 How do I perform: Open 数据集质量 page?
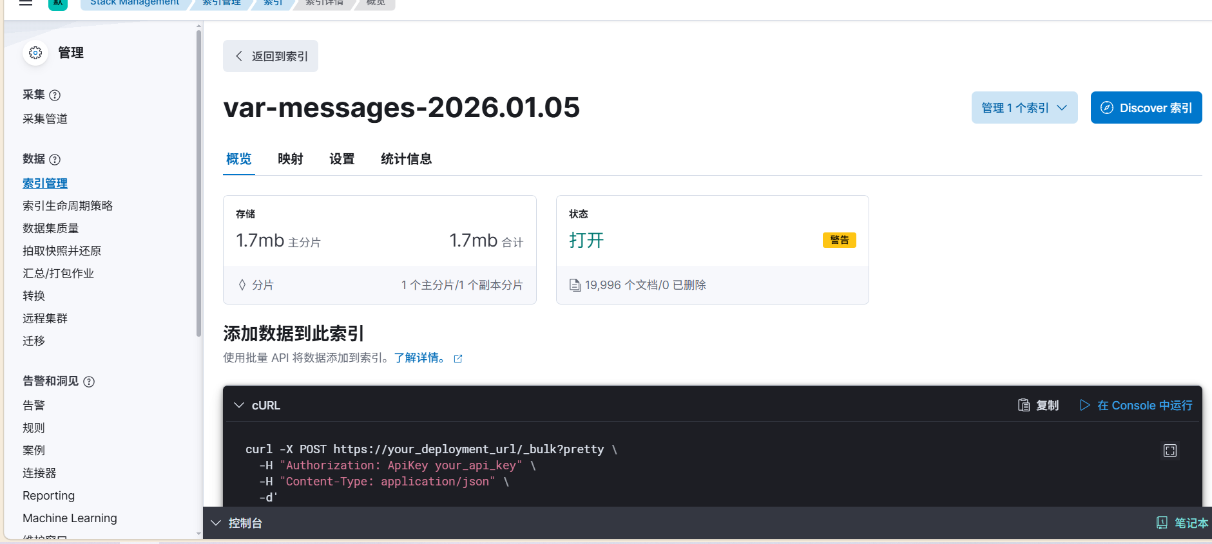[51, 229]
